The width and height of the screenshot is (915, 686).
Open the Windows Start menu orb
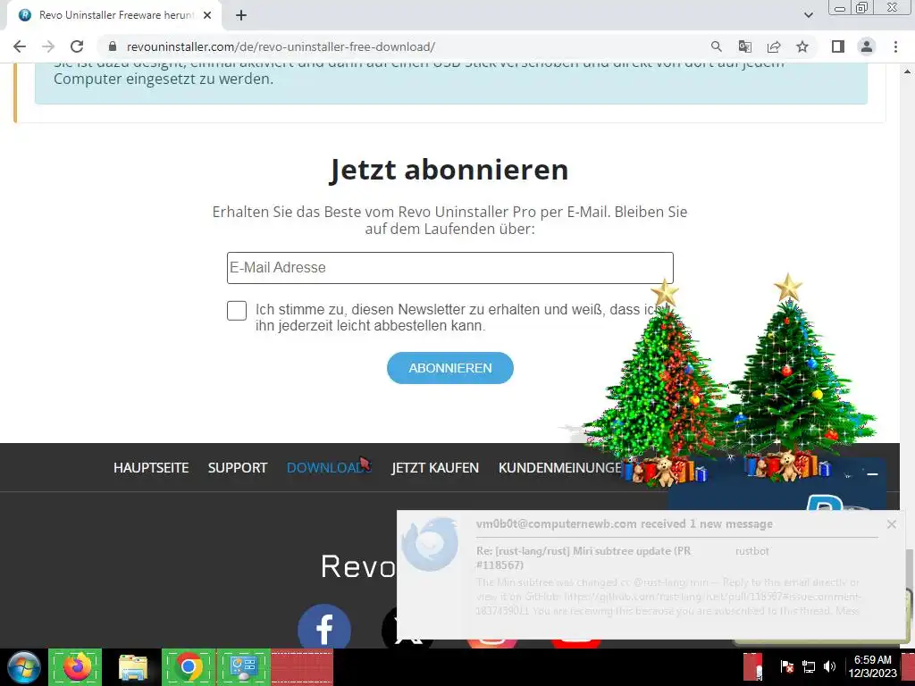(24, 666)
